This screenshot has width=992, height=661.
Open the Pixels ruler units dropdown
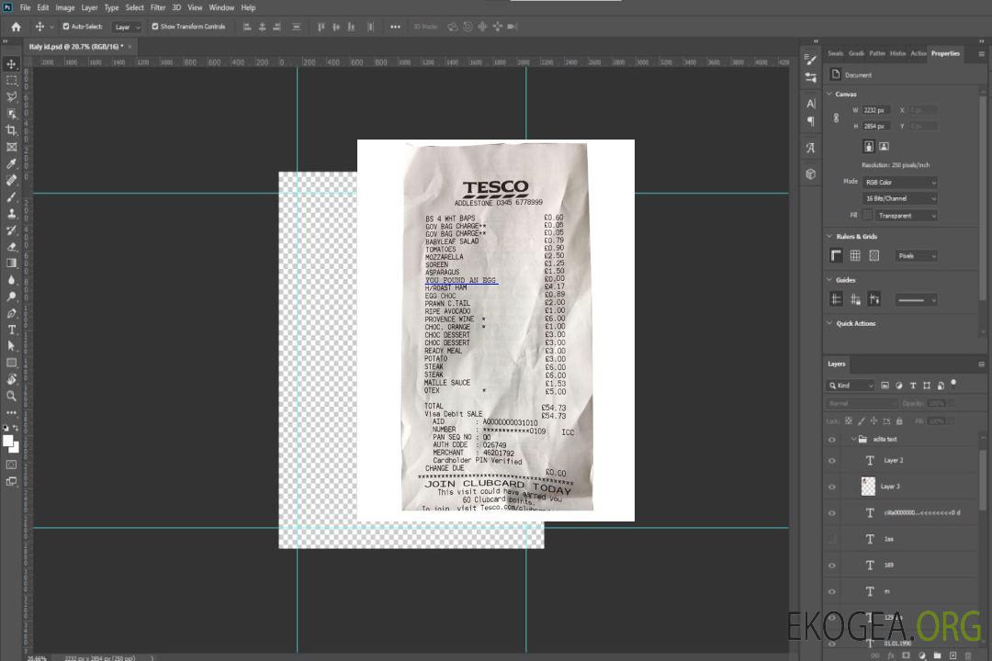[917, 255]
